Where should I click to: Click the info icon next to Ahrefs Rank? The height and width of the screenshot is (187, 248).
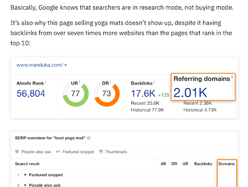pos(46,82)
